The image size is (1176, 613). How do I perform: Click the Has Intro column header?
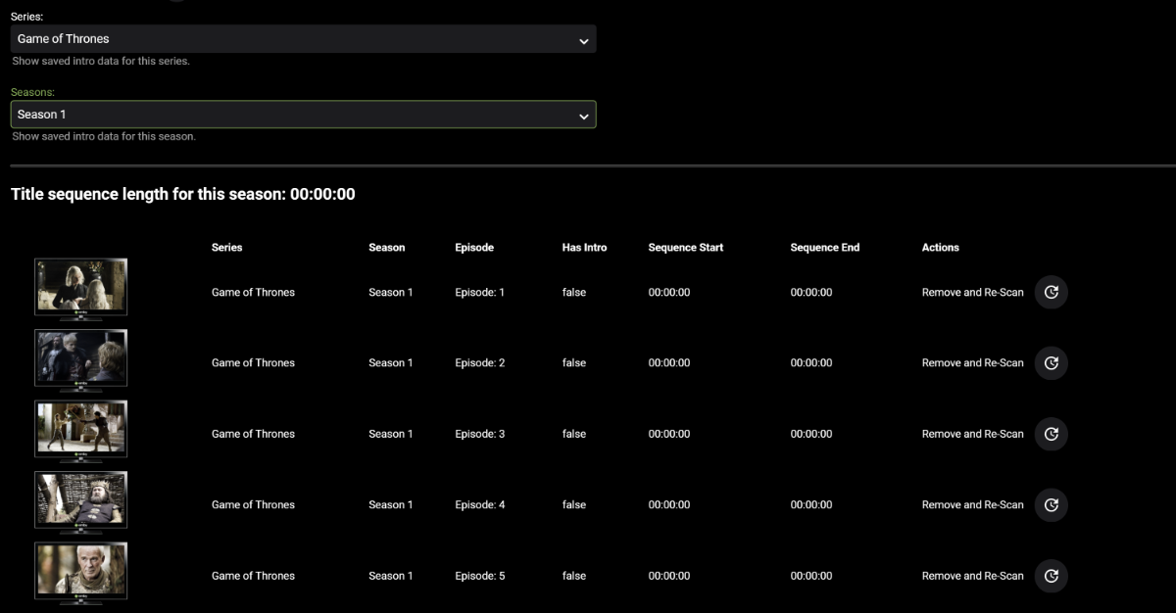[x=584, y=248]
